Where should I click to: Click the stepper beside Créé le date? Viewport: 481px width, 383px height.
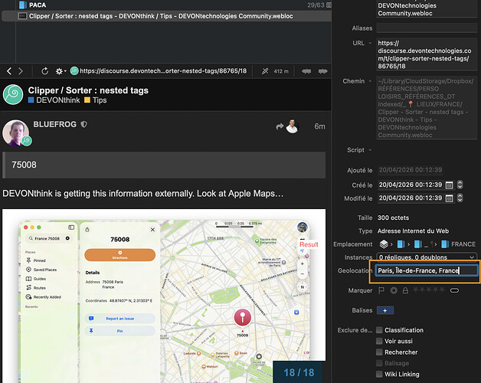(460, 185)
